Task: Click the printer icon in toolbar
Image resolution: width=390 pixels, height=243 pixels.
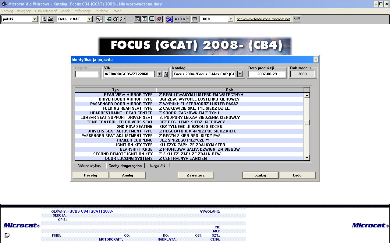Action: 51,19
